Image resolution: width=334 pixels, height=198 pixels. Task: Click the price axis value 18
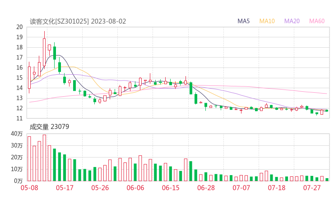[19, 47]
